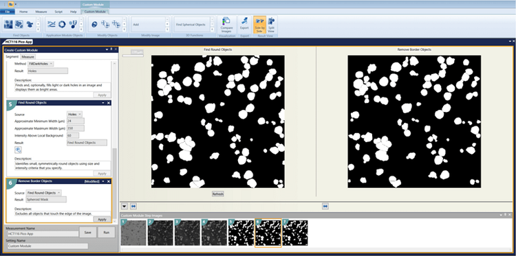Click the second Find Objects gallery icon
This screenshot has width=516, height=256.
pos(19,24)
